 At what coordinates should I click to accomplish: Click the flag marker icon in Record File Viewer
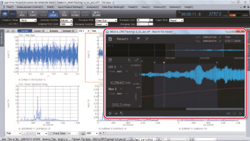(138, 39)
